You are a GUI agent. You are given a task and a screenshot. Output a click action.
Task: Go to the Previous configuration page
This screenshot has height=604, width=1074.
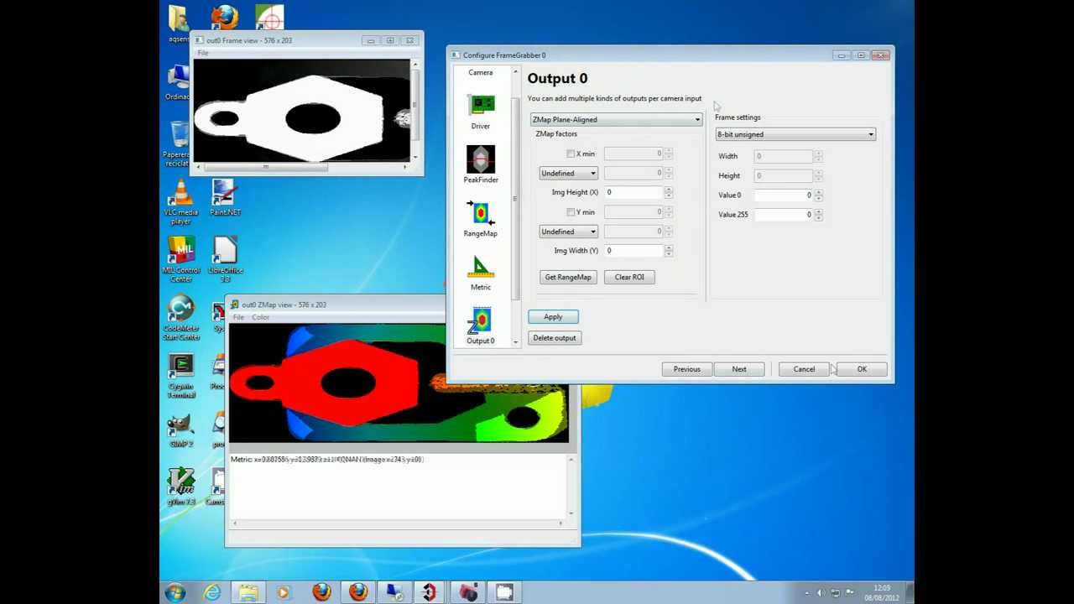click(x=686, y=369)
